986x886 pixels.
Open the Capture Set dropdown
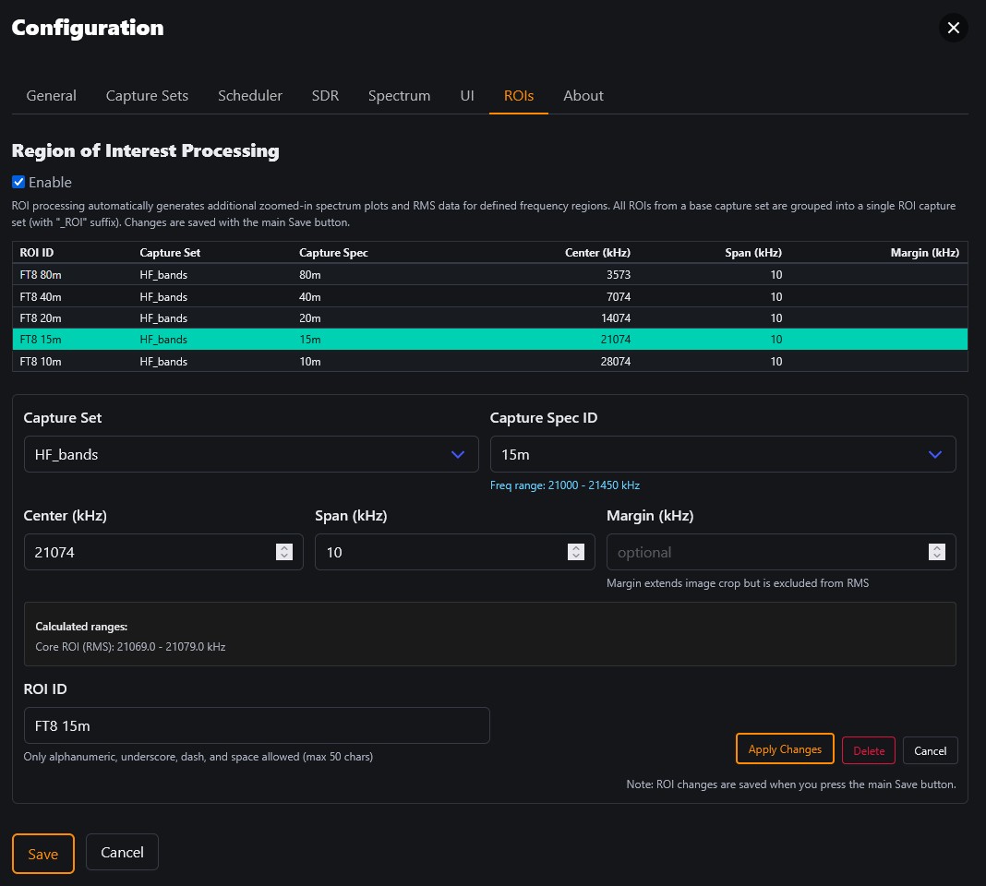[x=250, y=454]
